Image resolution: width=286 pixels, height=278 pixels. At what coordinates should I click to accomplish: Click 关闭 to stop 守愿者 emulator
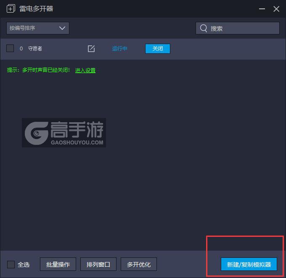[x=158, y=49]
